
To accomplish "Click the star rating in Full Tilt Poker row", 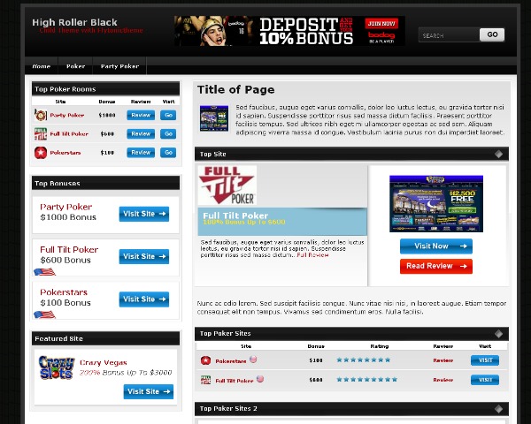I will pos(366,379).
